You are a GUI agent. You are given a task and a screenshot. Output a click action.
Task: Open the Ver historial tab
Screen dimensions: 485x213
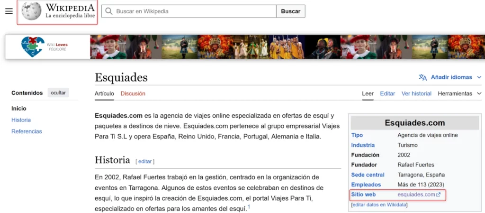pyautogui.click(x=416, y=93)
